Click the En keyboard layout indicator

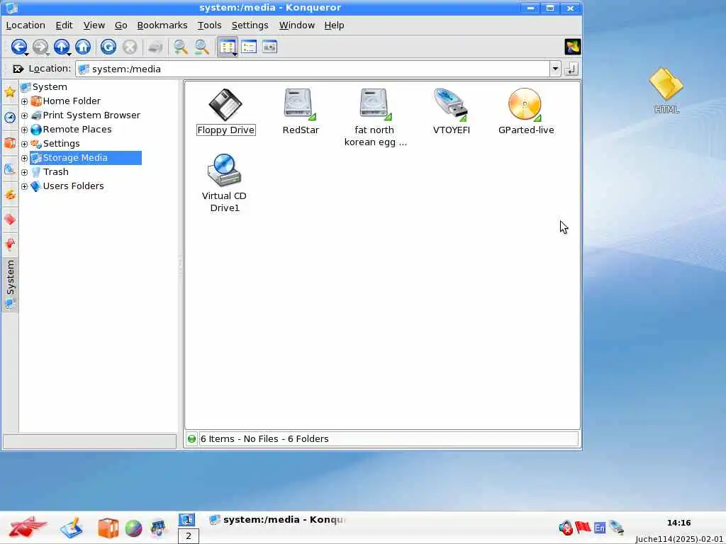600,527
